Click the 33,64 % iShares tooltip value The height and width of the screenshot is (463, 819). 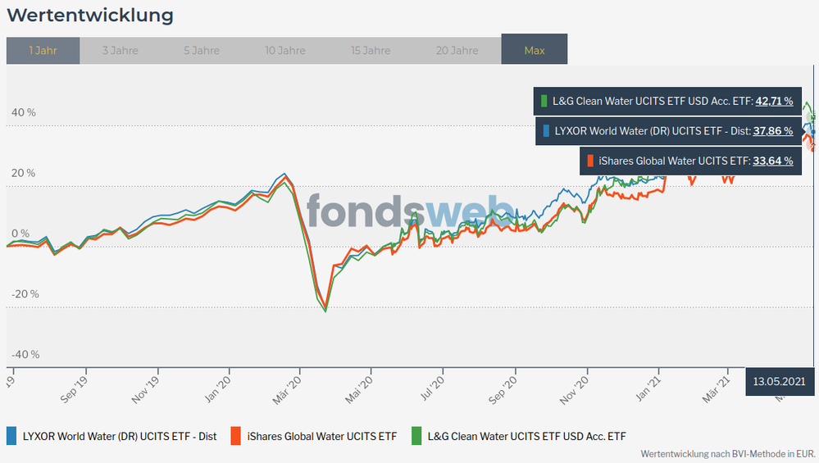pyautogui.click(x=774, y=161)
